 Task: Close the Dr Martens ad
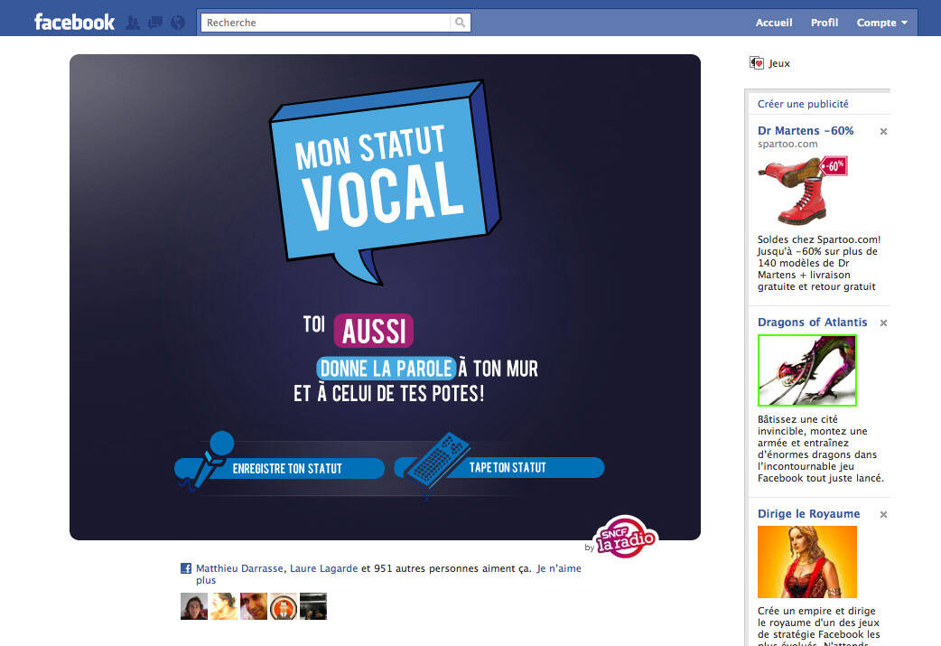tap(883, 132)
